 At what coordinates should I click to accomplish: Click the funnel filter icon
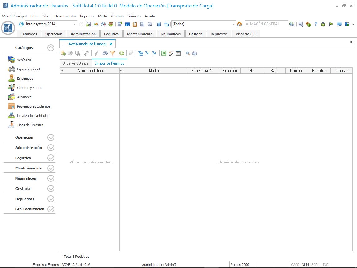coord(112,53)
